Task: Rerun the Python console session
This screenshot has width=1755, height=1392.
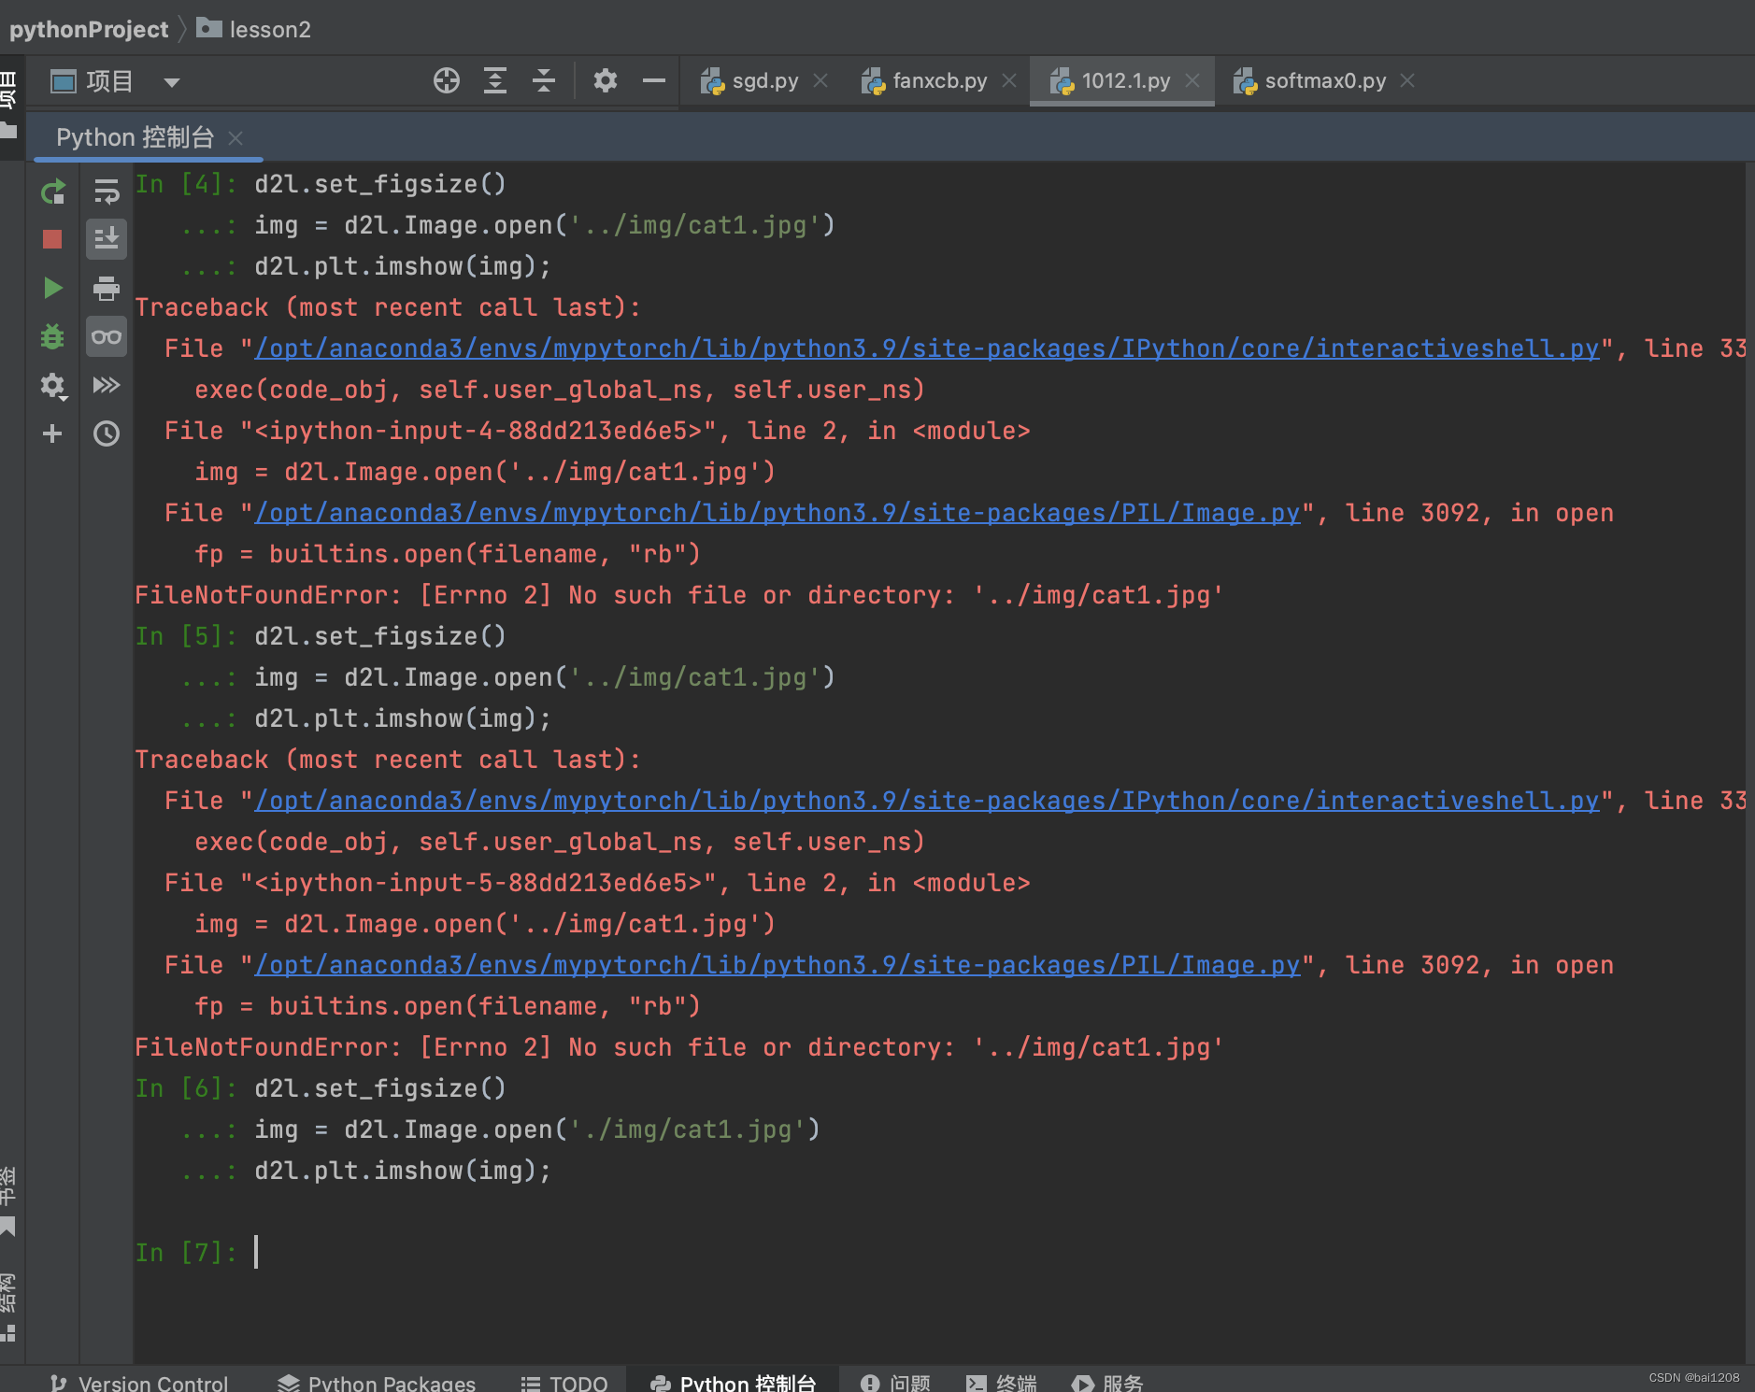Action: [53, 192]
